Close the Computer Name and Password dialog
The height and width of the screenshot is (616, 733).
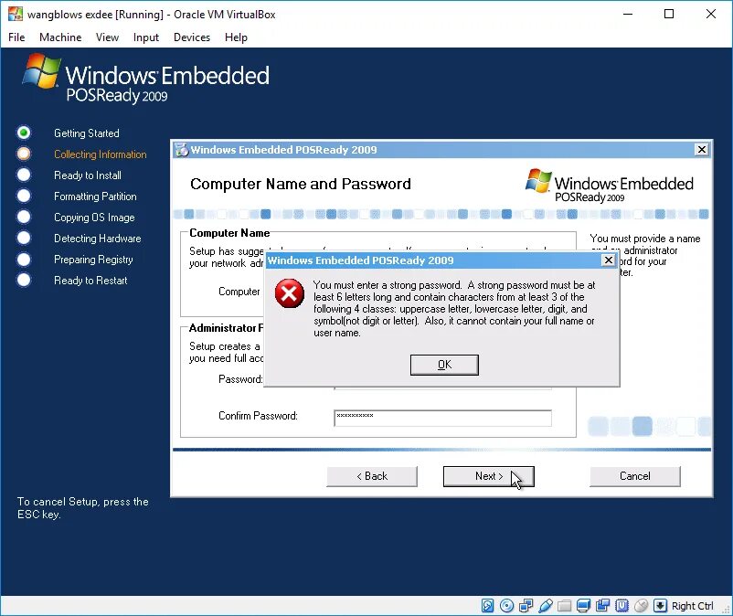click(x=702, y=149)
